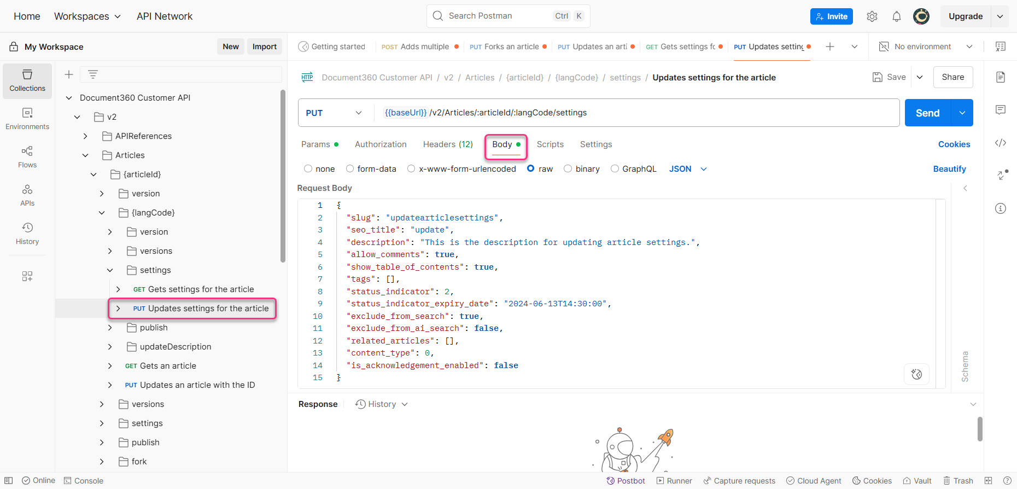This screenshot has width=1017, height=489.
Task: Open the No environment dropdown
Action: 926,46
